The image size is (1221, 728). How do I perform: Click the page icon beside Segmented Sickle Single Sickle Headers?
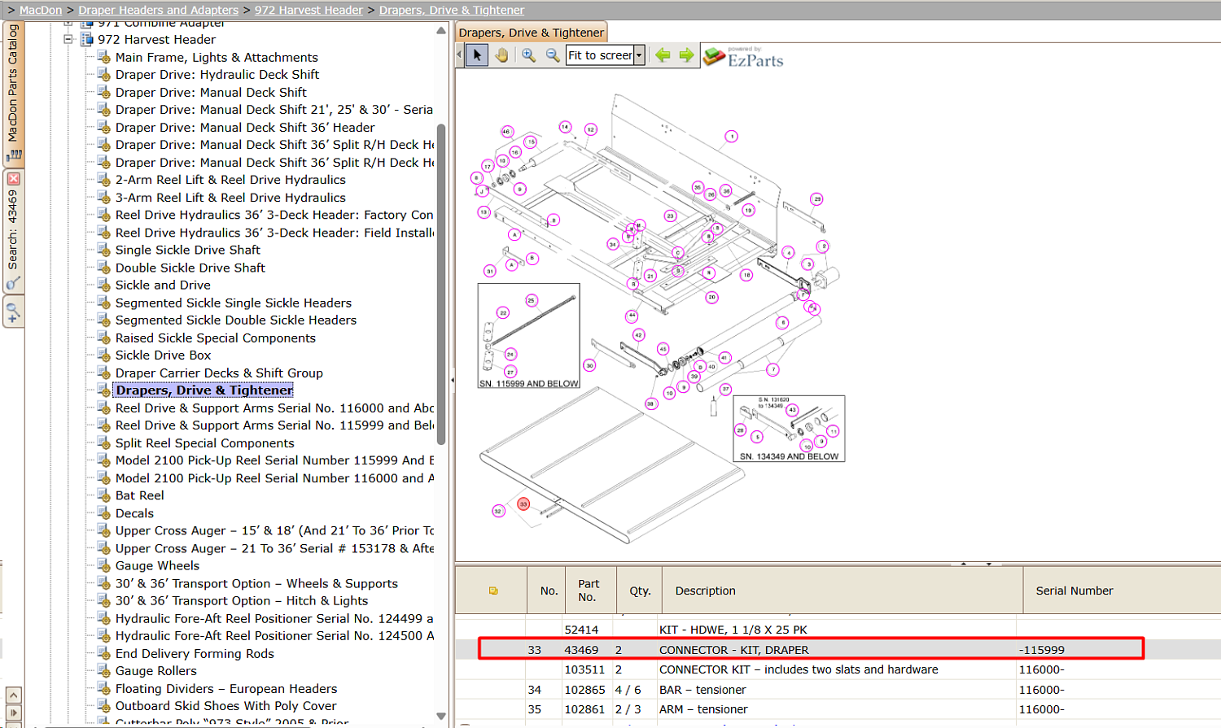(x=103, y=303)
